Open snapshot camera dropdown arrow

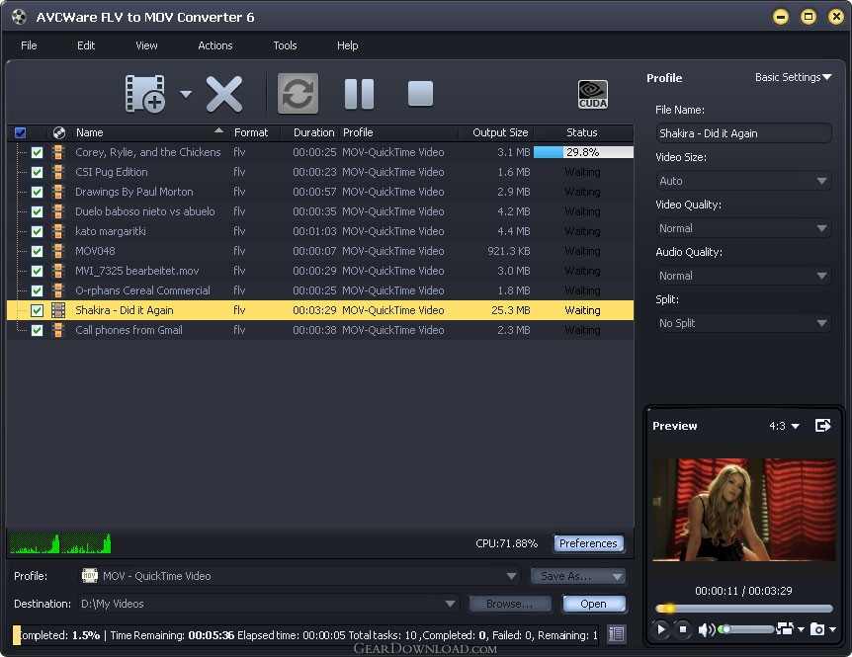(832, 630)
